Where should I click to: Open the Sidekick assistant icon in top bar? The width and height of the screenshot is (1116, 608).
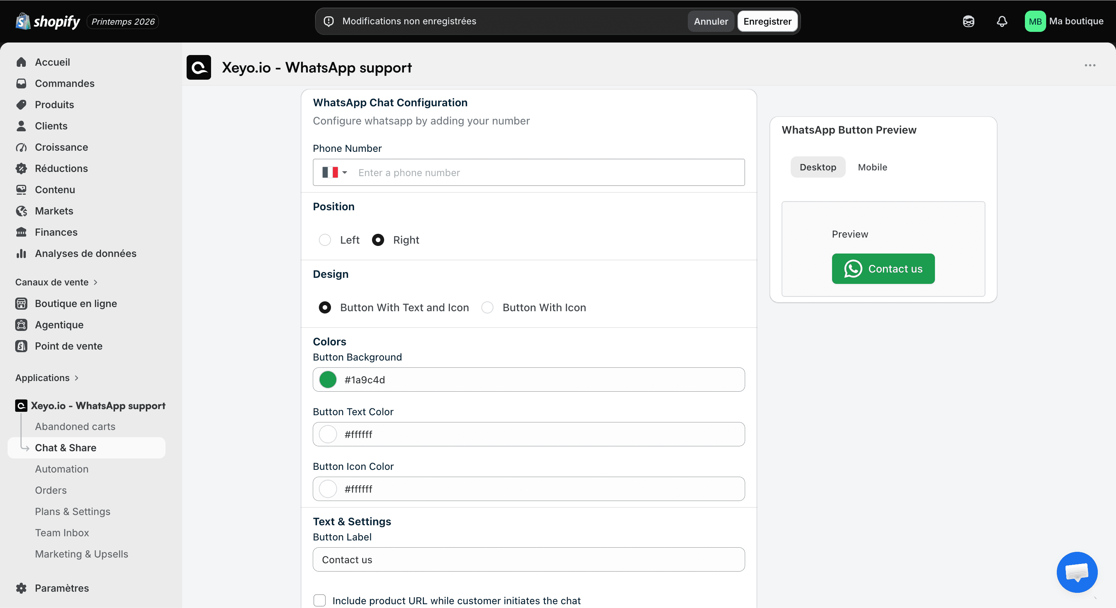(968, 21)
